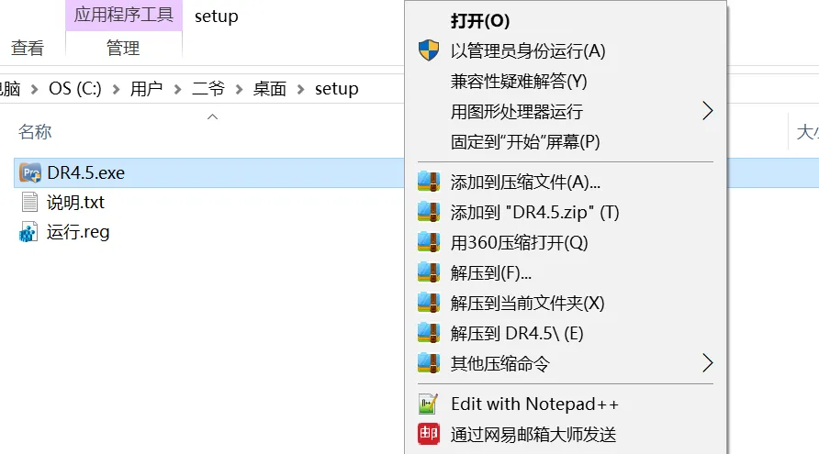
Task: Click the admin shield icon beside 以管理员身份运行
Action: click(428, 50)
